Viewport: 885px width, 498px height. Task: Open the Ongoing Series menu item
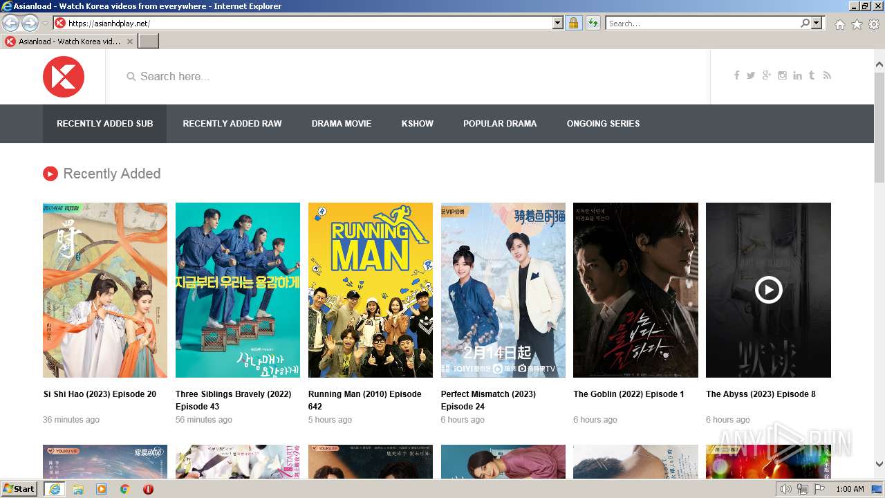[x=604, y=124]
